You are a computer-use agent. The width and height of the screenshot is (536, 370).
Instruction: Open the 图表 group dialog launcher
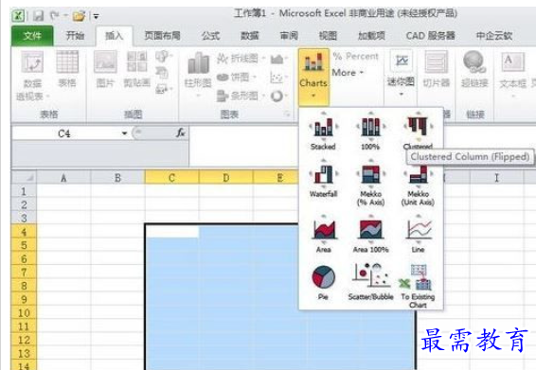[287, 115]
